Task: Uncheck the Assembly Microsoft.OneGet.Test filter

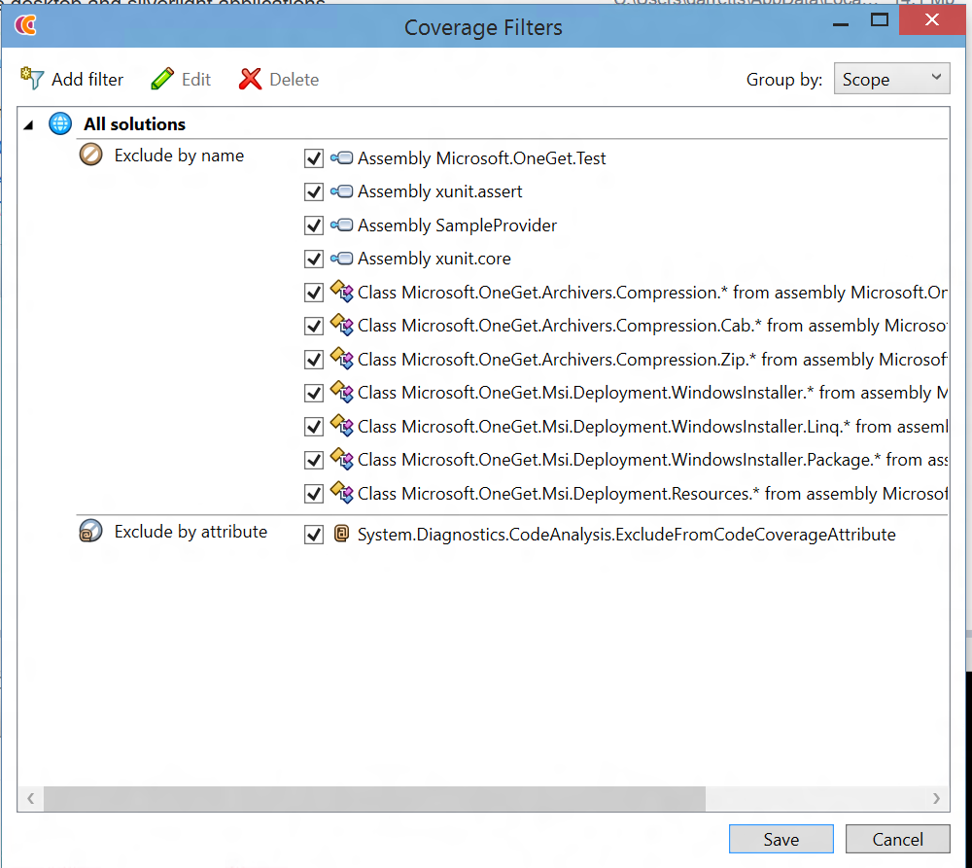Action: (314, 158)
